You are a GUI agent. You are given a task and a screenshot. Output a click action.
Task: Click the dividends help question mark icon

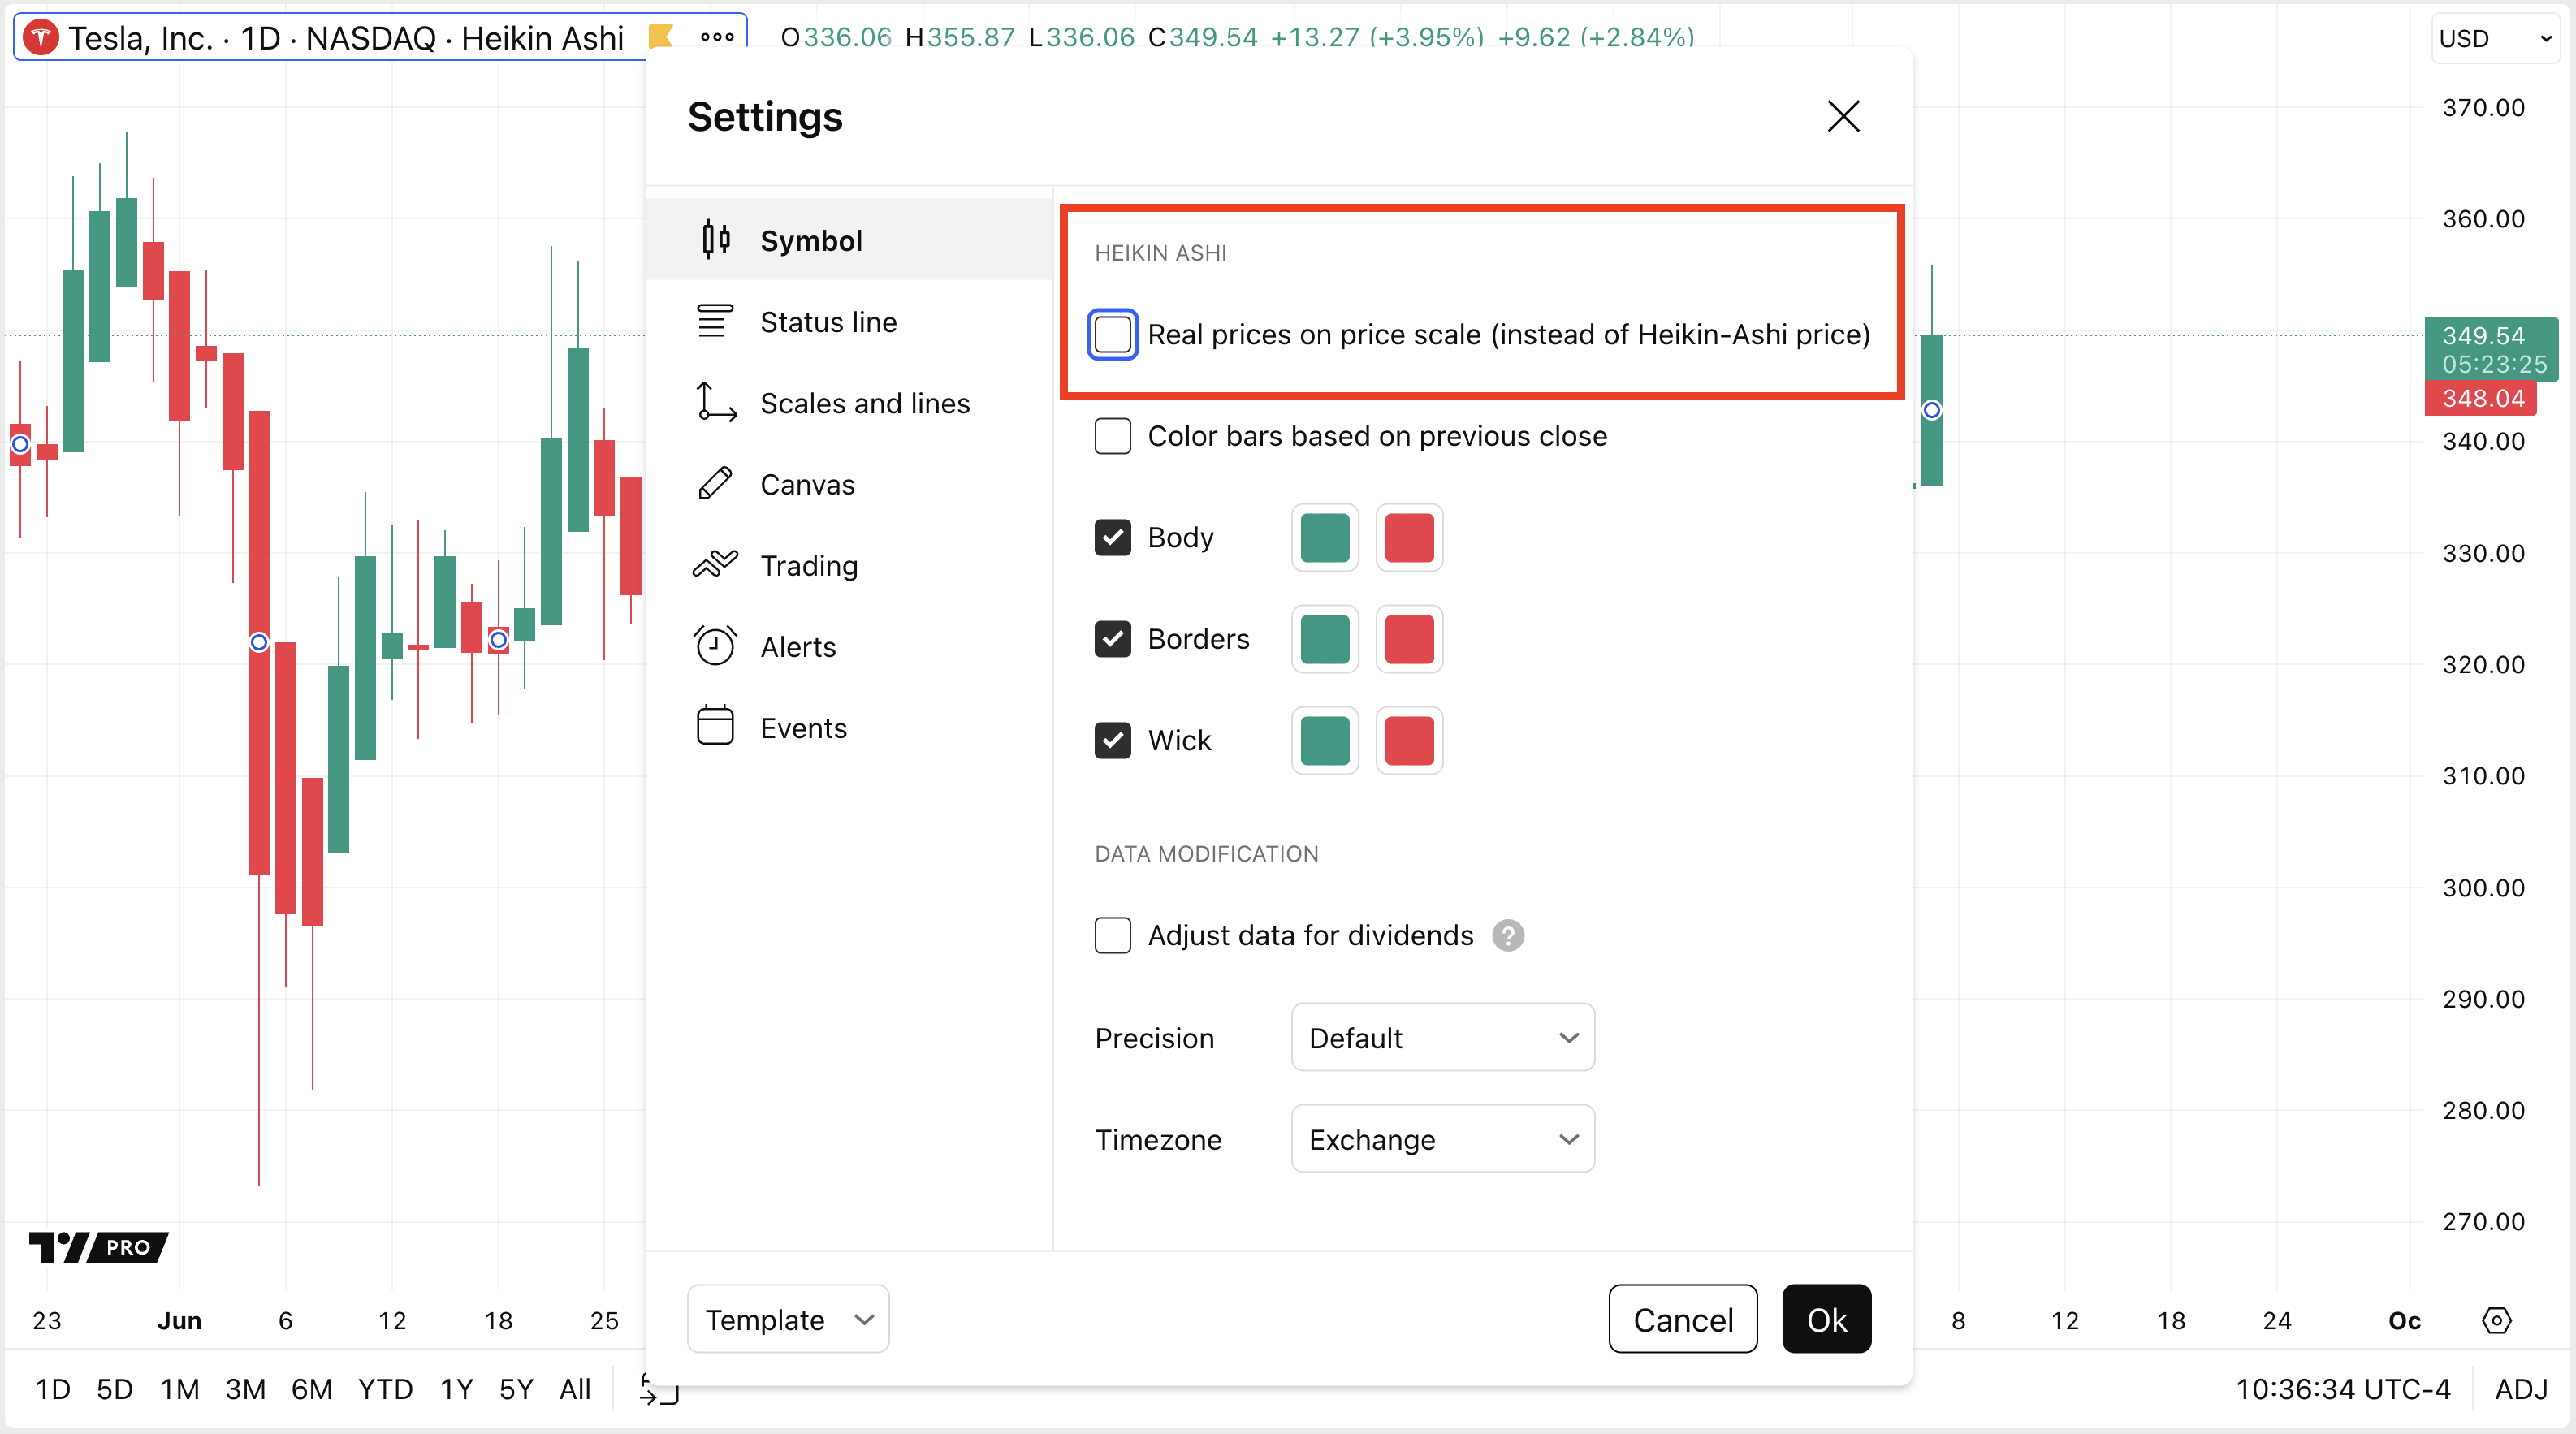click(x=1508, y=935)
